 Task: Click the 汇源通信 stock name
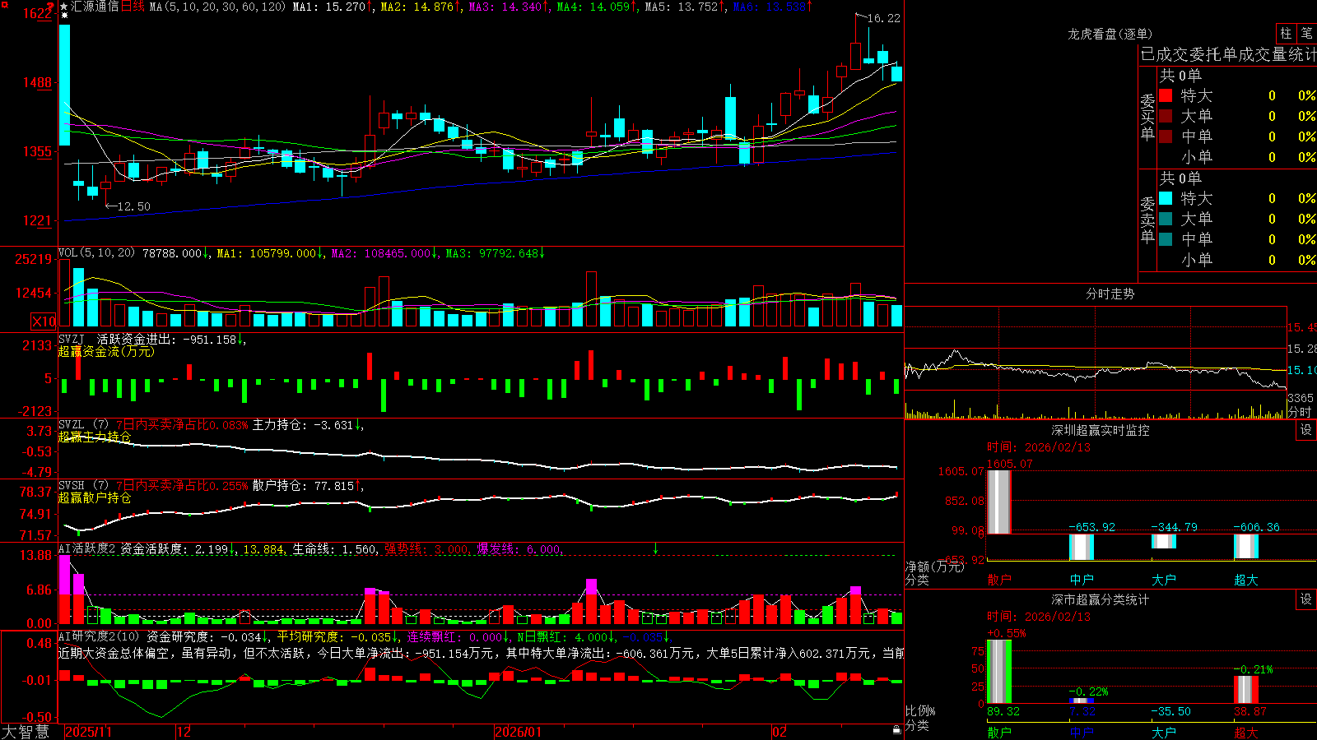click(95, 7)
